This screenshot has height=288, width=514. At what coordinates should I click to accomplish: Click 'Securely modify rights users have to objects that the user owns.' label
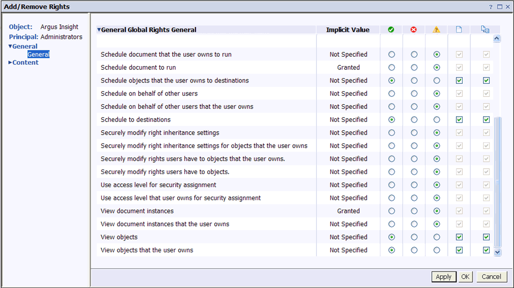pyautogui.click(x=193, y=159)
